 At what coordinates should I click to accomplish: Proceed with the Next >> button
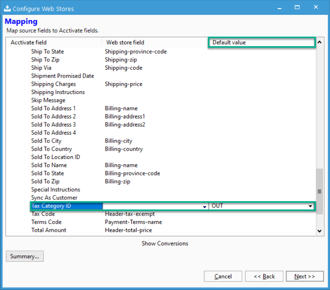304,276
